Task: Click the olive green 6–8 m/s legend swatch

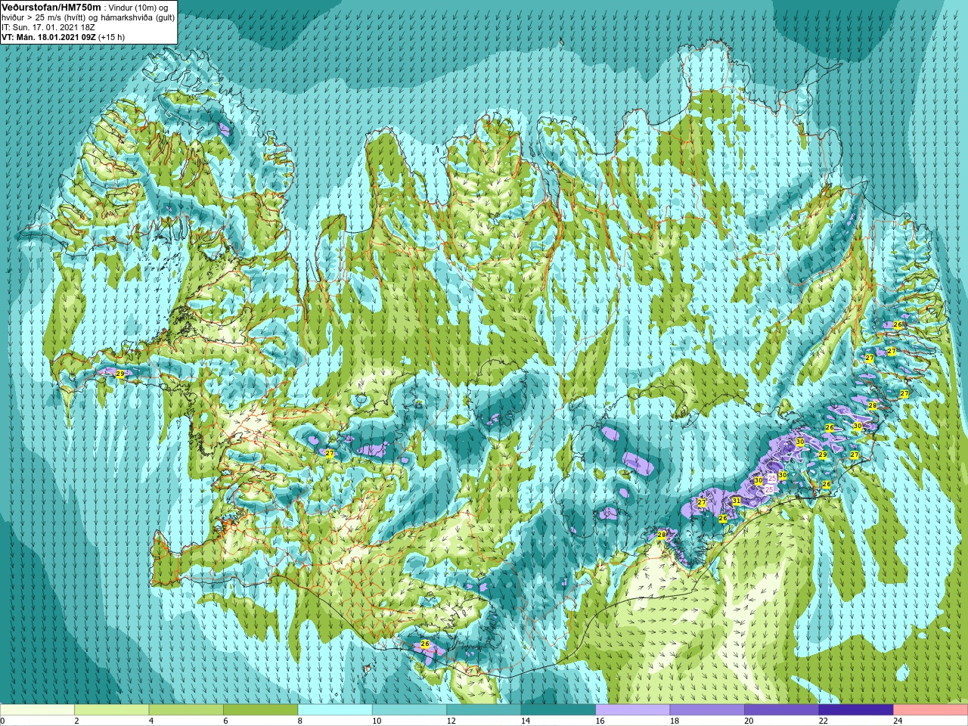Action: [260, 709]
